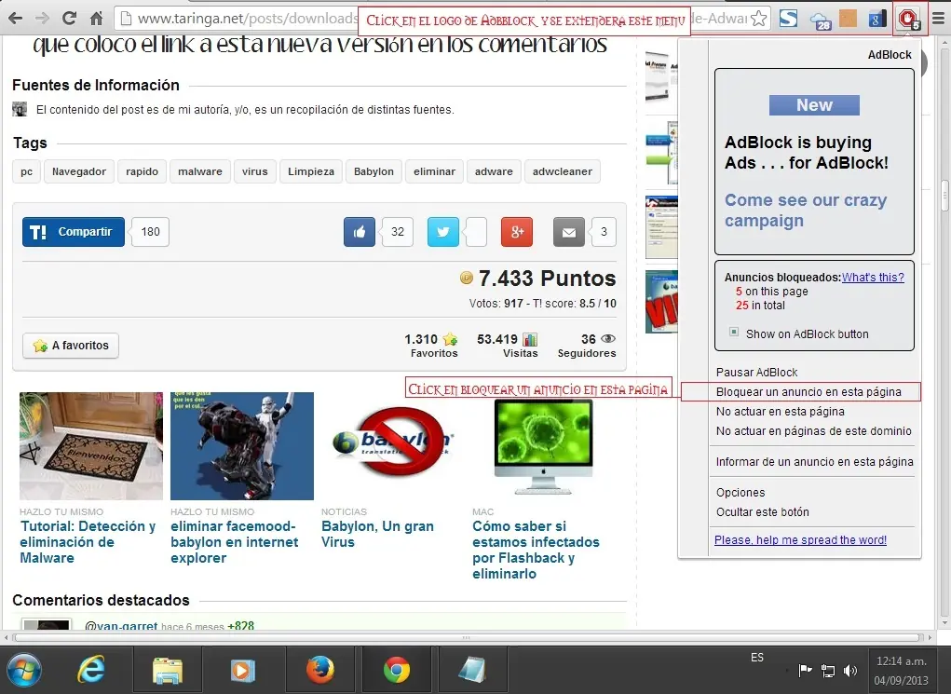Viewport: 951px width, 694px height.
Task: Open the Chrome hamburger menu
Action: (938, 19)
